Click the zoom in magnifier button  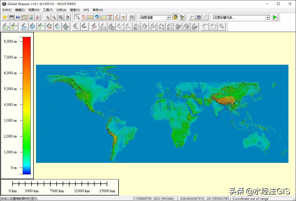tap(48, 17)
